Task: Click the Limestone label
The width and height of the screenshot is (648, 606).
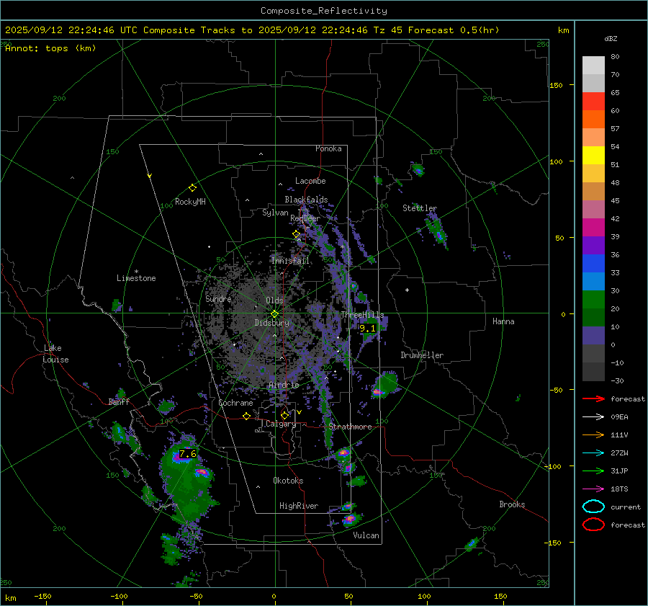Action: click(x=136, y=278)
